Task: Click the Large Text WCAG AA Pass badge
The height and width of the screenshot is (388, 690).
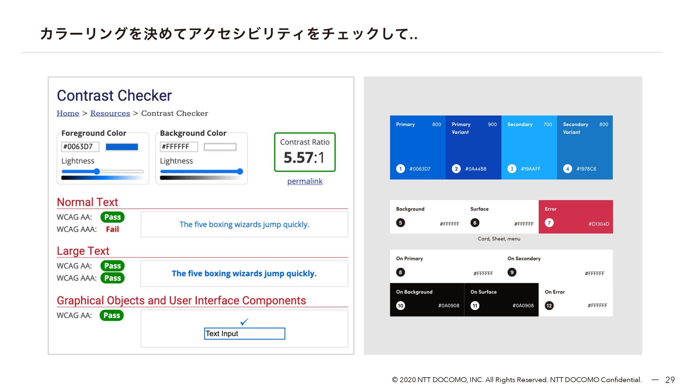Action: [112, 266]
